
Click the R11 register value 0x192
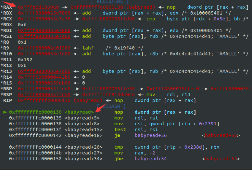pyautogui.click(x=25, y=60)
